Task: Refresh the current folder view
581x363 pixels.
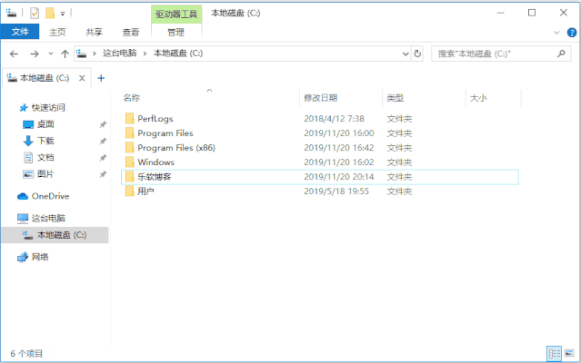Action: pyautogui.click(x=417, y=54)
